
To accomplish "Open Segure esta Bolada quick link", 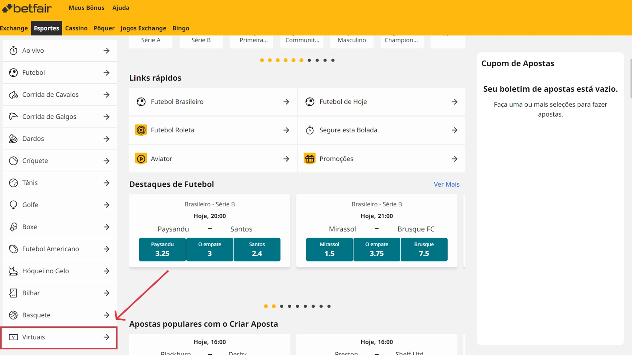I will click(382, 130).
